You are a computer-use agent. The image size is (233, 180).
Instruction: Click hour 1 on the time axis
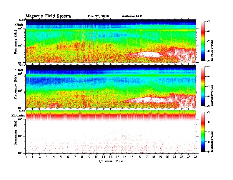[33, 157]
